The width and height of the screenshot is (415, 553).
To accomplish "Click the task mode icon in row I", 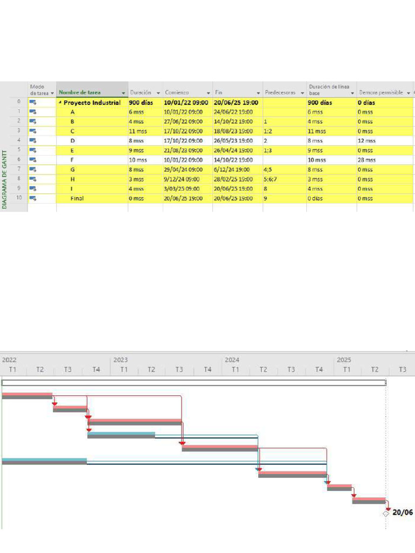I will pyautogui.click(x=33, y=188).
